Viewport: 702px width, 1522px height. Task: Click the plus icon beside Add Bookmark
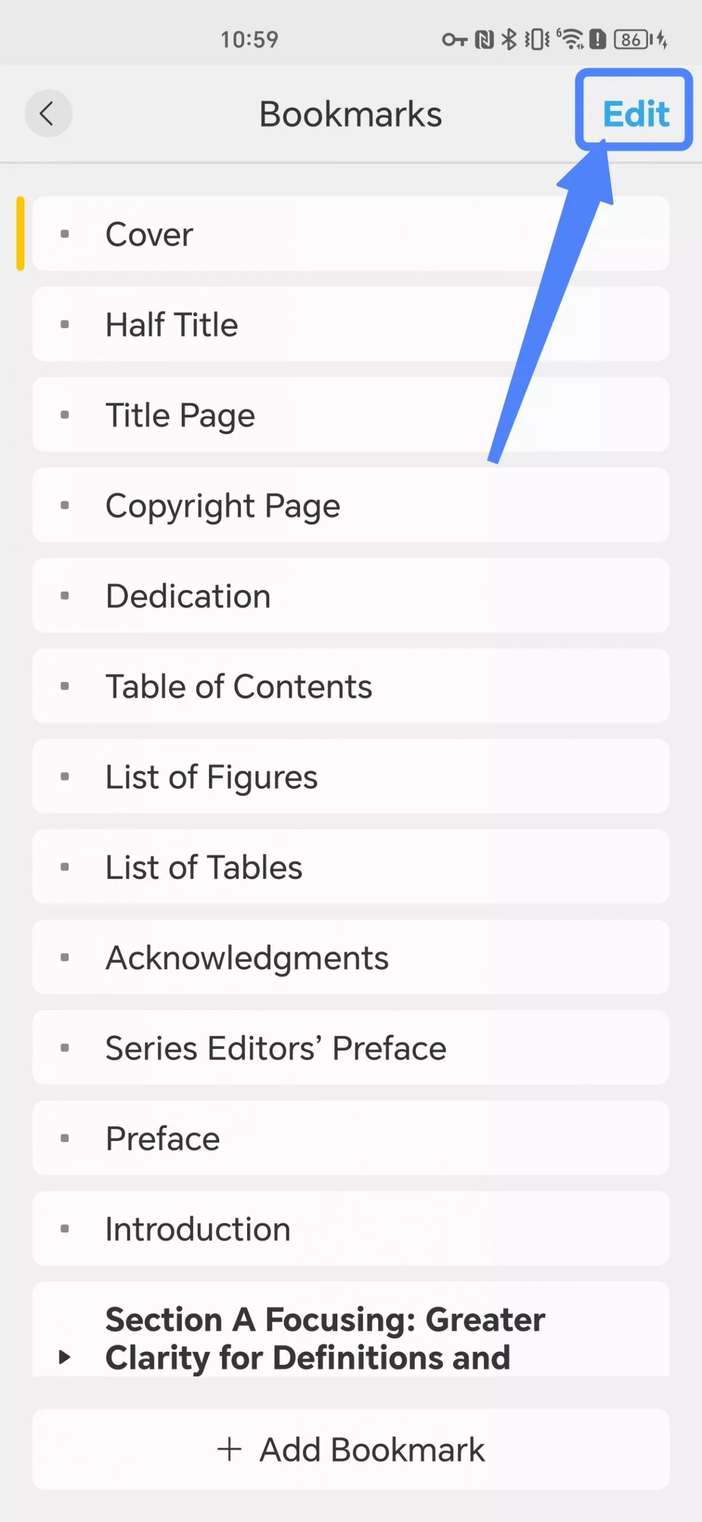pos(230,1448)
